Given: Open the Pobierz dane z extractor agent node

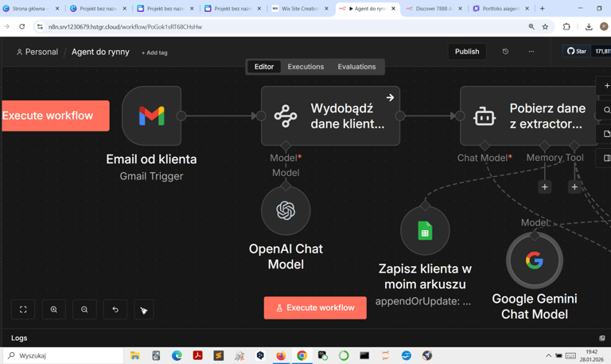Looking at the screenshot, I should click(529, 115).
